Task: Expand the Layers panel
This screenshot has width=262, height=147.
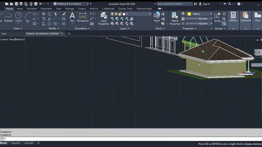Action: coord(124,29)
